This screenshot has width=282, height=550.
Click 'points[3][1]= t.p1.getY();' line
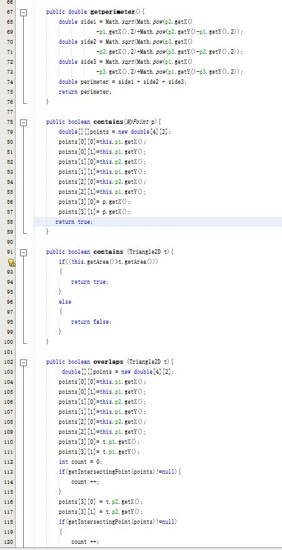point(99,452)
